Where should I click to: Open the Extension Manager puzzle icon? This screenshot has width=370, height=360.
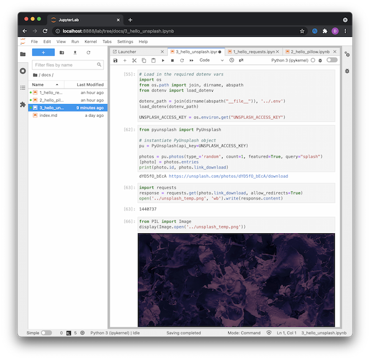[23, 105]
